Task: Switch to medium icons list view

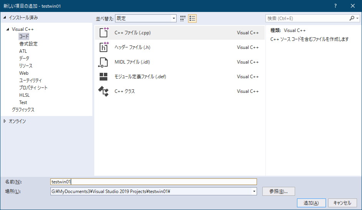Action: pyautogui.click(x=192, y=18)
